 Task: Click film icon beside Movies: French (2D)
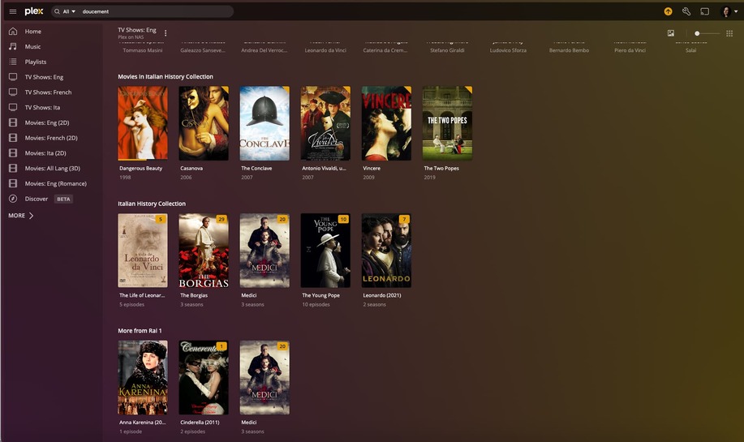pos(13,138)
